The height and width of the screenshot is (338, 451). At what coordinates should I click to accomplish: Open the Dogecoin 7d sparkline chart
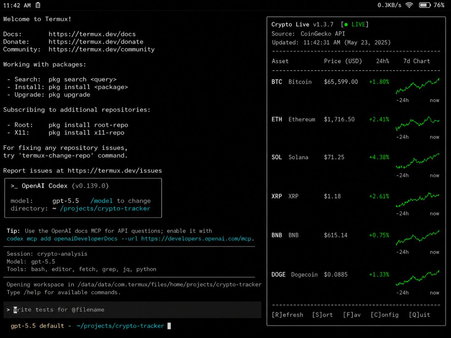(x=418, y=278)
